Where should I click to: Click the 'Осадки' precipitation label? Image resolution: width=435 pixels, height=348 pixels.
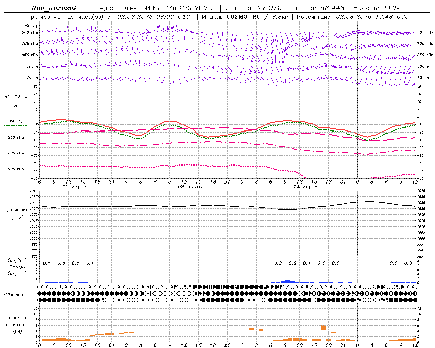coord(17,267)
